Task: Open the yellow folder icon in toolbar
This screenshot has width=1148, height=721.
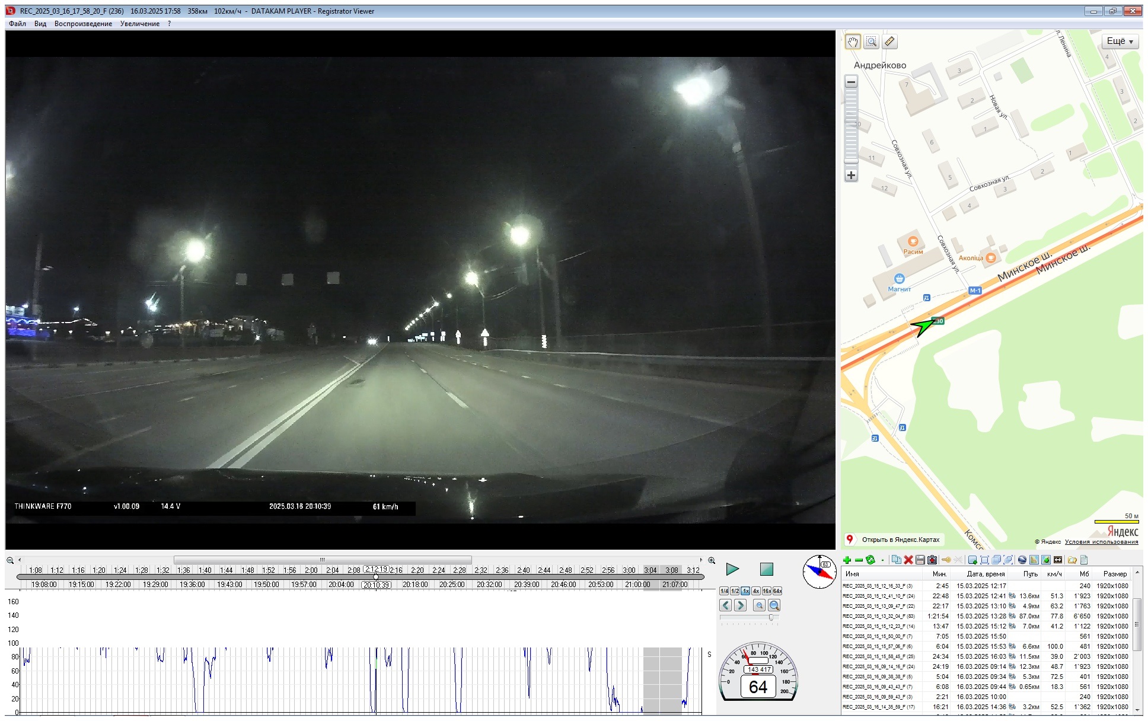Action: [1072, 560]
